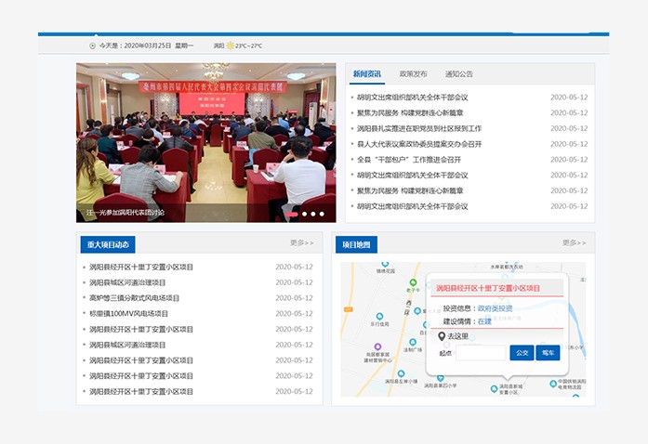This screenshot has width=648, height=444.
Task: Select the 乐行住宅 map marker
Action: 379,317
